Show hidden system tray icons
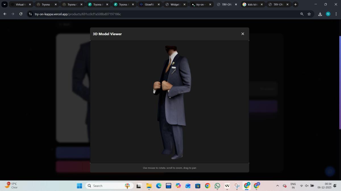This screenshot has height=191, width=341. coord(277,186)
